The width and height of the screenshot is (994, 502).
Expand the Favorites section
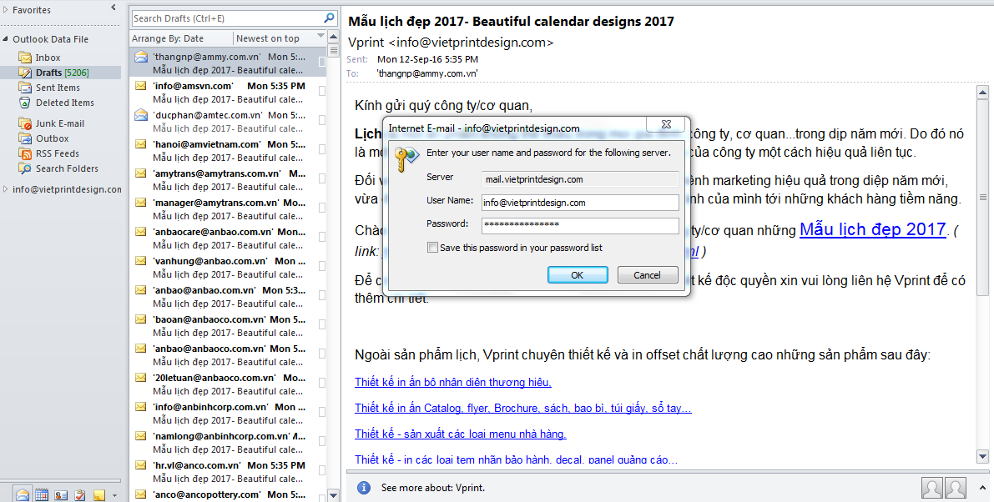coord(6,10)
